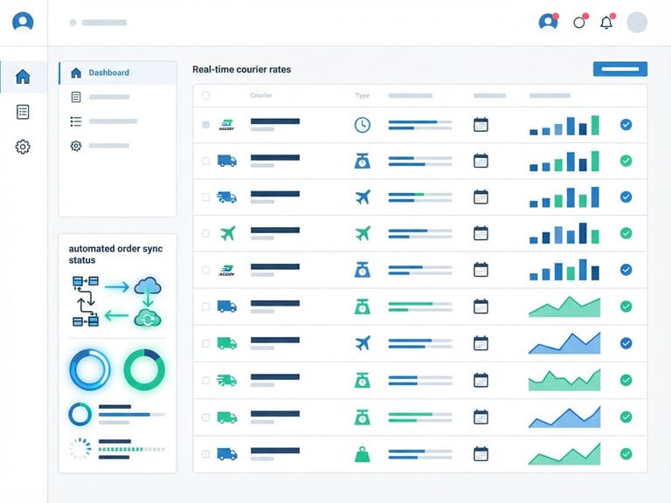The height and width of the screenshot is (503, 671).
Task: Click the blue airplane icon in the seventh row
Action: 363,343
